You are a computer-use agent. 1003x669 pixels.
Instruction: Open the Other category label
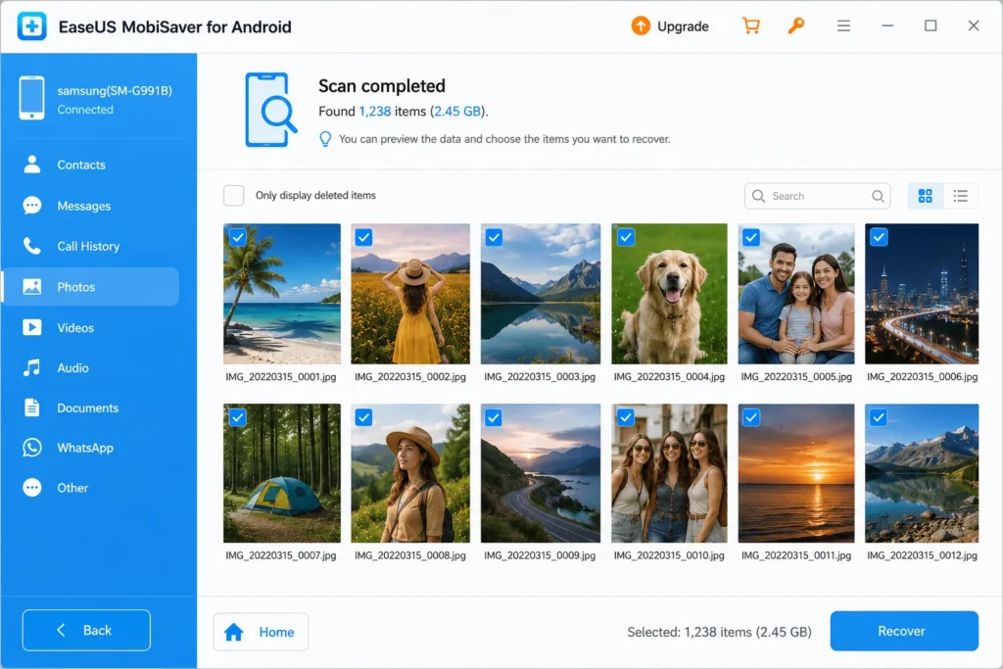(72, 488)
